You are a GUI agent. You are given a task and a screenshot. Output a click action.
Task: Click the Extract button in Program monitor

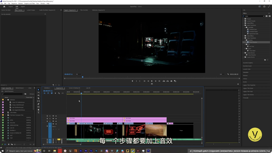pos(168,81)
